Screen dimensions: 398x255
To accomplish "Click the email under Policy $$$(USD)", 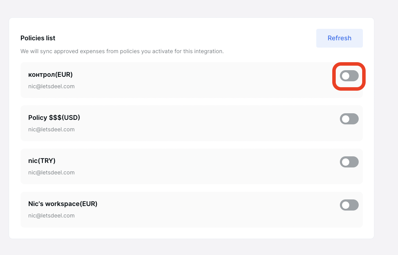I will 51,130.
